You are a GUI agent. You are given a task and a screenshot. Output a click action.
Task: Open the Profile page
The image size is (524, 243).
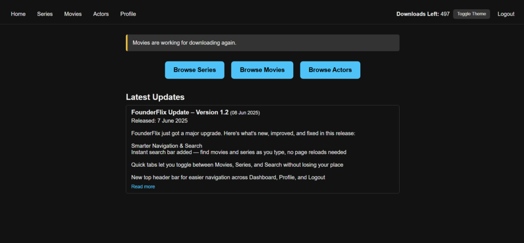click(128, 14)
